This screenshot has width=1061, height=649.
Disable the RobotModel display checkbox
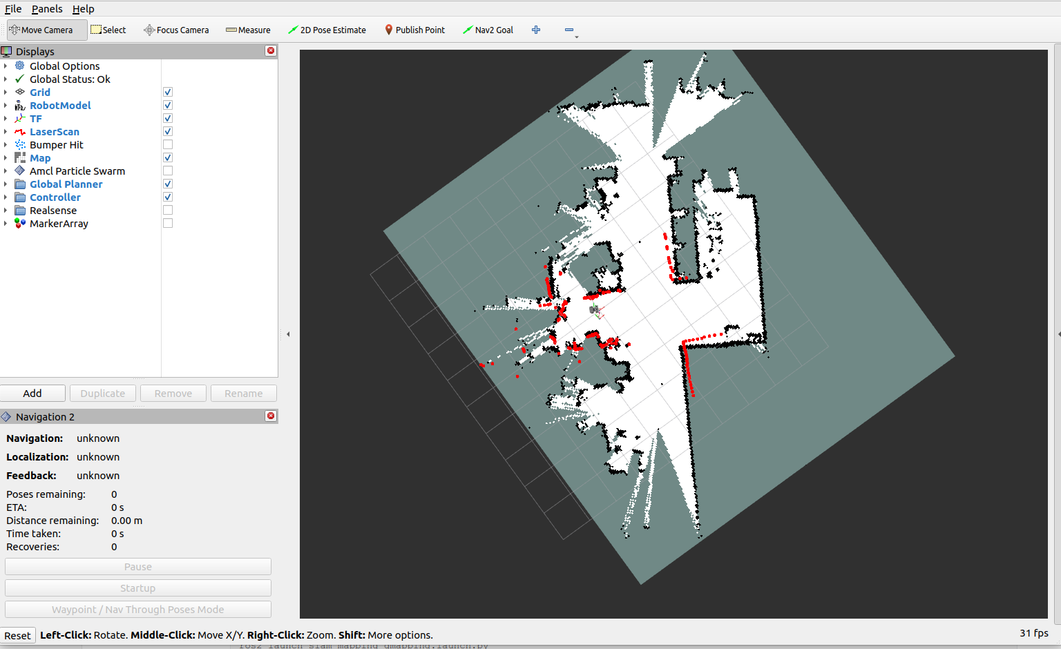(x=168, y=105)
